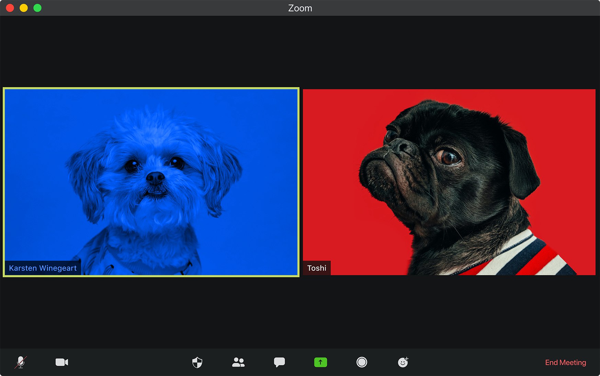Select Karsten Winegeart's video tile
Screen dimensions: 600x376
pyautogui.click(x=151, y=182)
